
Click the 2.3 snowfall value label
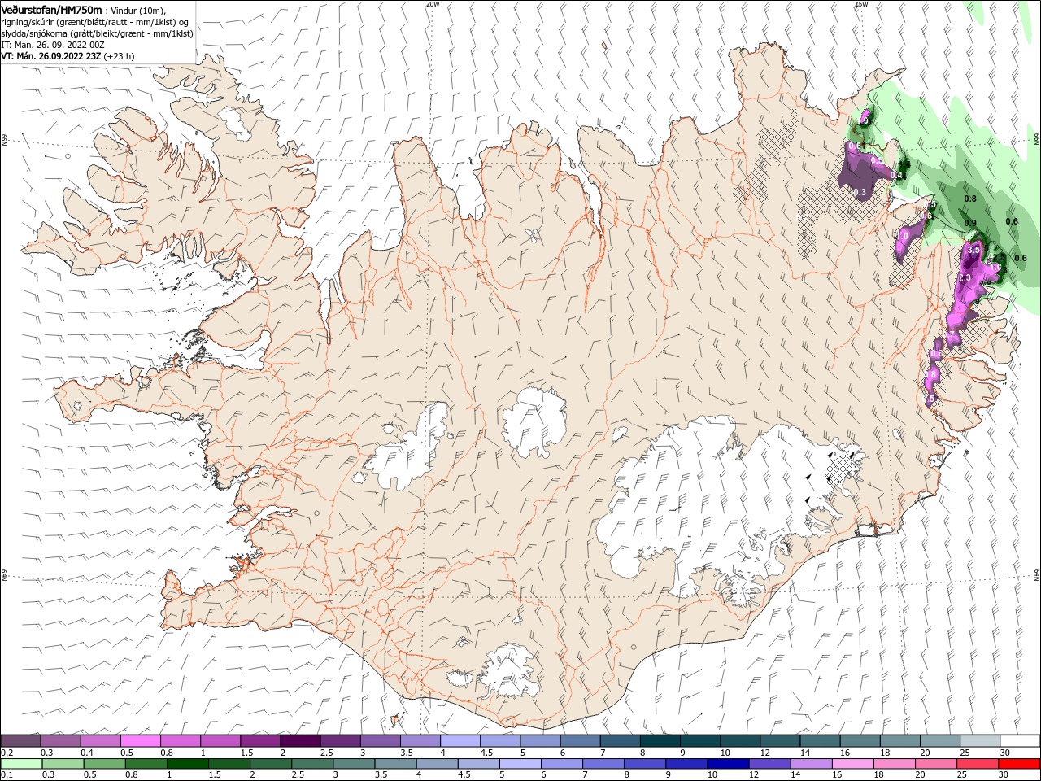pyautogui.click(x=965, y=278)
